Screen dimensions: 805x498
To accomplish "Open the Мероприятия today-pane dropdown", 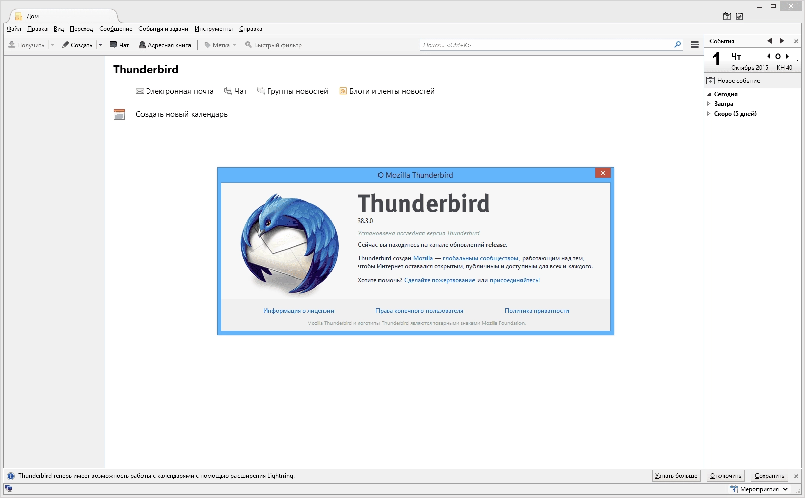I will [x=759, y=489].
